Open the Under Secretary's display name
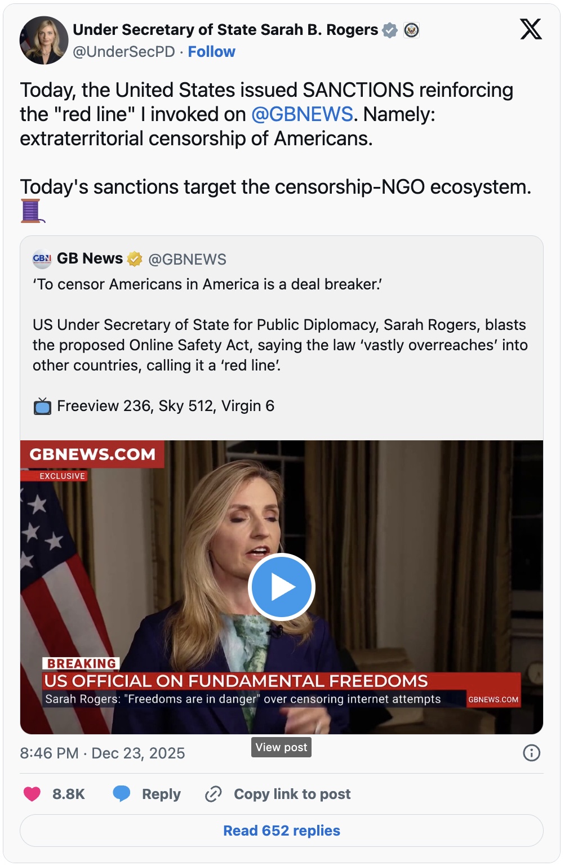 tap(225, 30)
